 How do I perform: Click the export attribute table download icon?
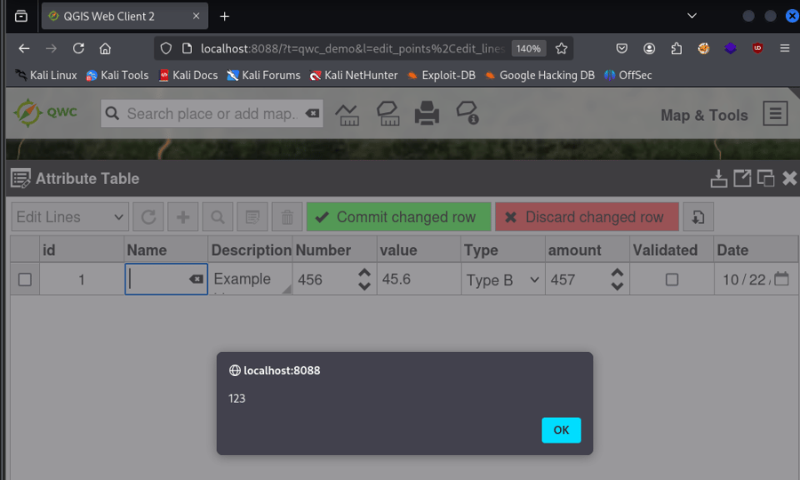point(718,179)
